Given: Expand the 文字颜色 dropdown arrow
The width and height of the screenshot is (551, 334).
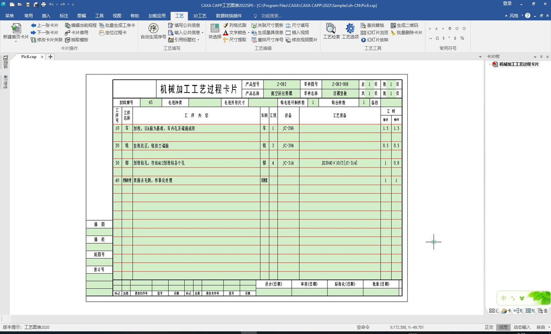Looking at the screenshot, I should point(249,33).
